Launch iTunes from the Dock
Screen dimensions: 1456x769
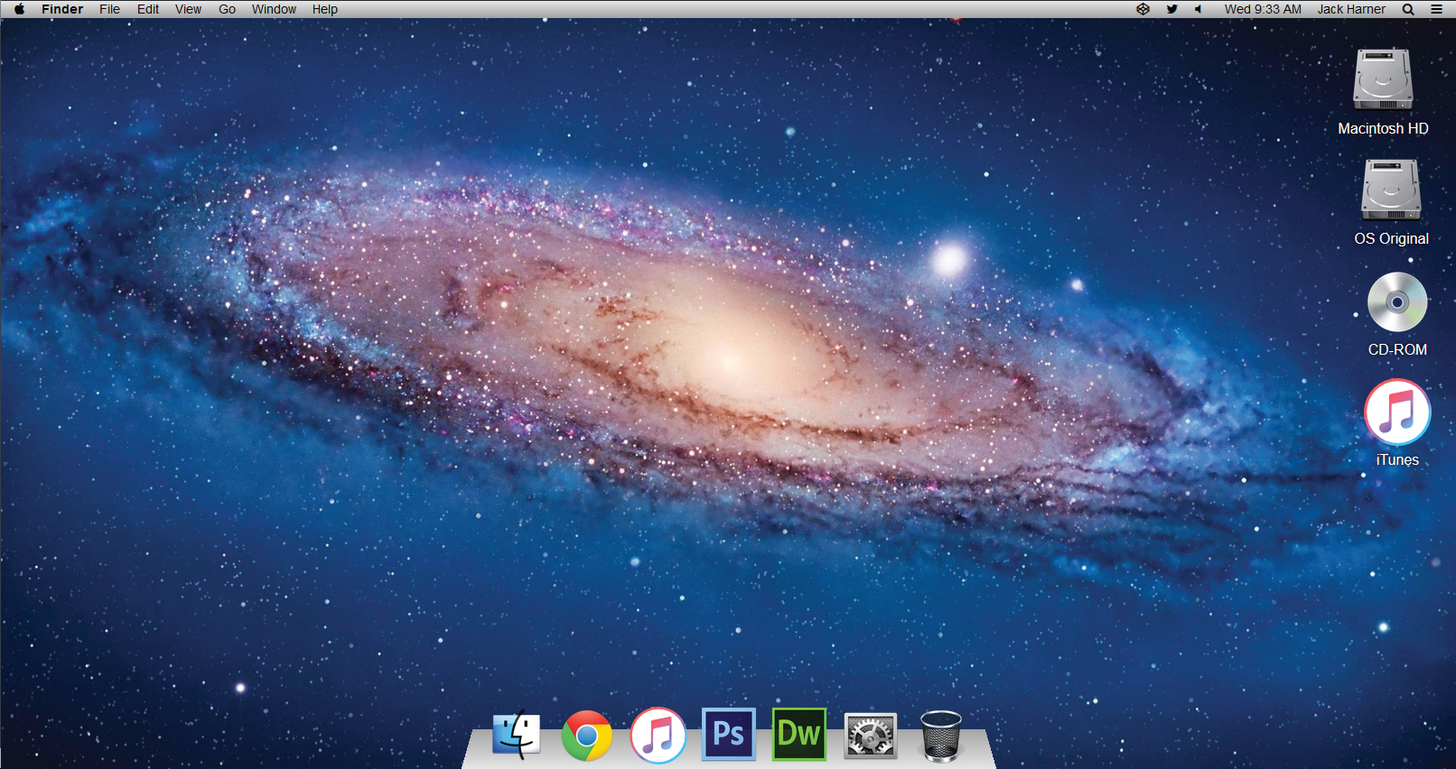[658, 735]
